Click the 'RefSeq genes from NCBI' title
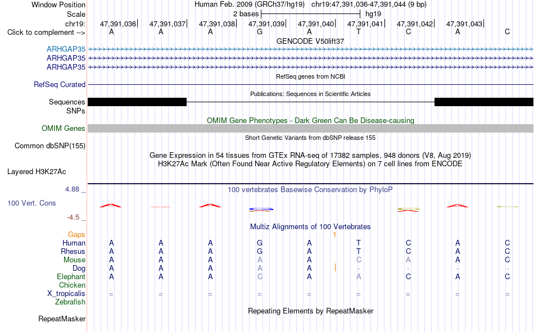The height and width of the screenshot is (332, 534). [311, 76]
